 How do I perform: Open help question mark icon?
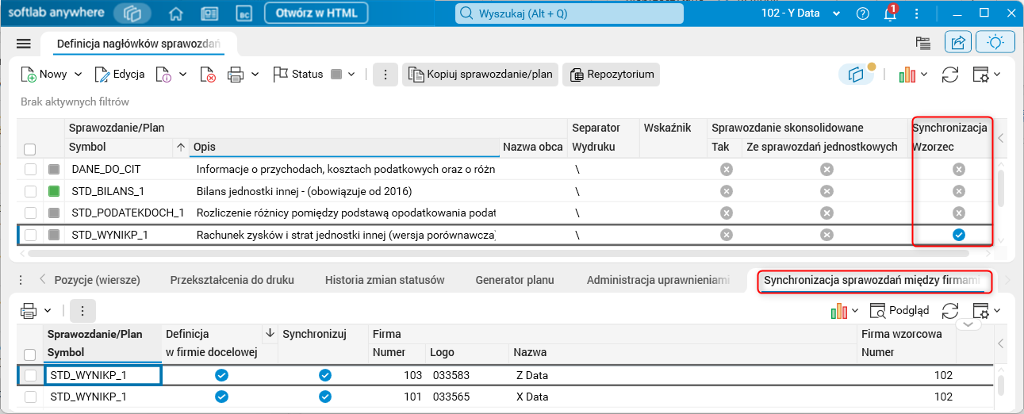coord(864,13)
